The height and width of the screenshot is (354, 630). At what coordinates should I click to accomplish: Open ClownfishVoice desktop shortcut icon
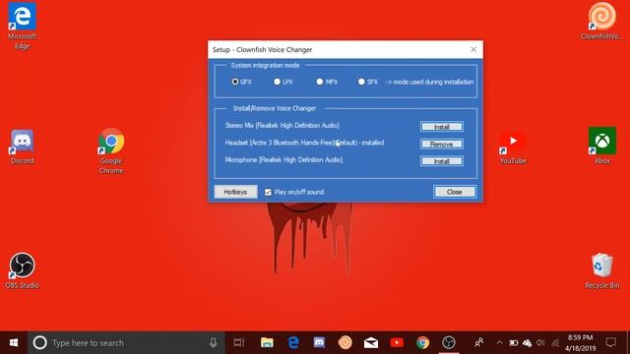(601, 21)
